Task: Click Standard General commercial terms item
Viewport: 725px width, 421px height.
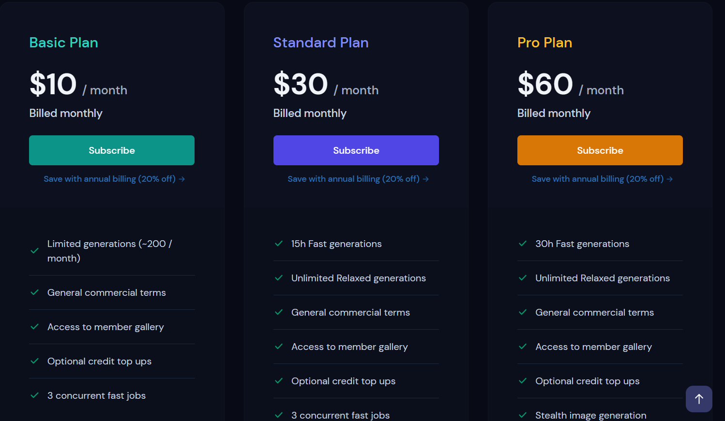Action: 350,312
